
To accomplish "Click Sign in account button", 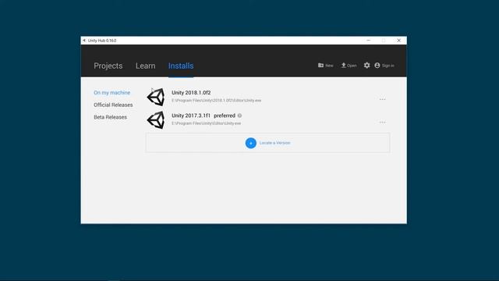I will point(384,66).
